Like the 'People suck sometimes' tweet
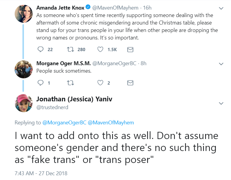Image resolution: width=231 pixels, height=180 pixels. 100,83
